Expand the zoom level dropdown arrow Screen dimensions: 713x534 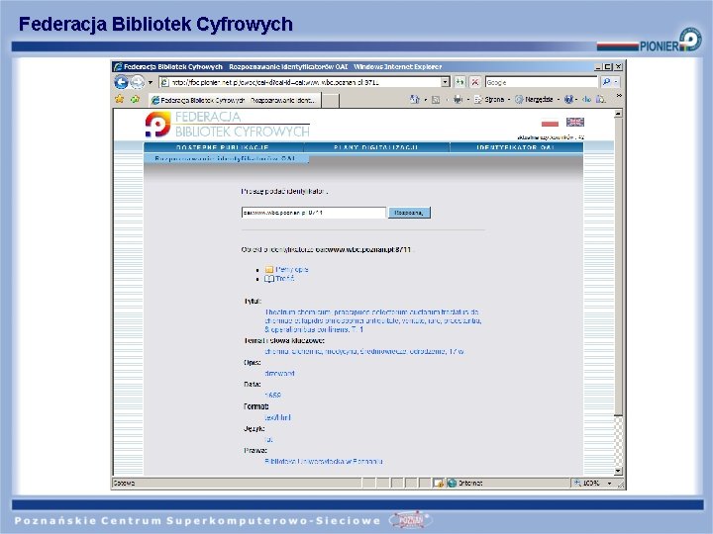(x=610, y=484)
